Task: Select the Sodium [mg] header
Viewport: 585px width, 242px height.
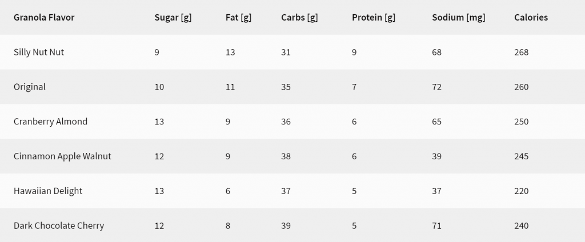Action: (459, 18)
